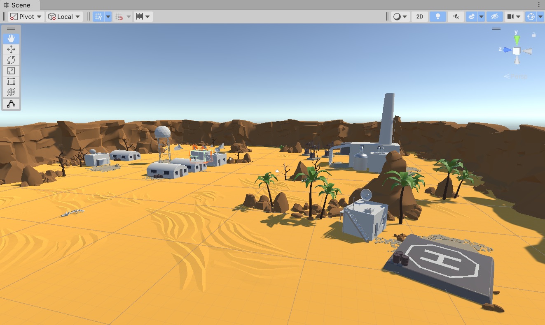
Task: Select the orange-highlighted selected building
Action: 201,155
